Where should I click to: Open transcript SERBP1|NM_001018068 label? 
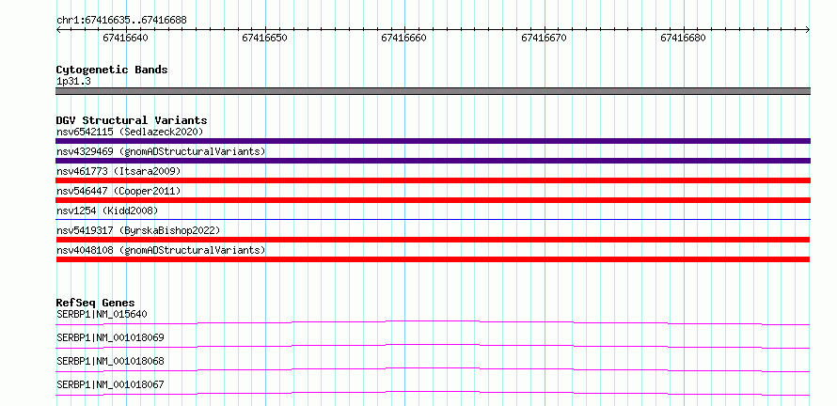pyautogui.click(x=110, y=361)
